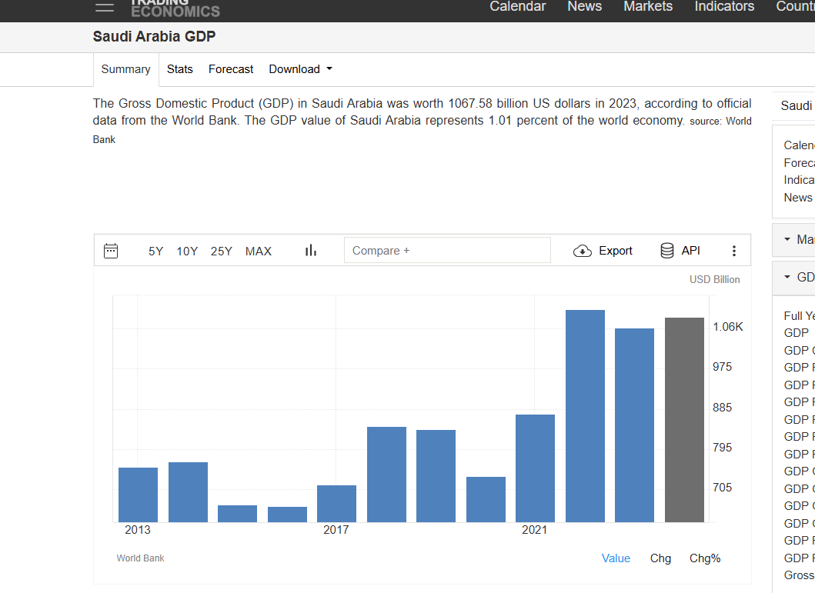Click the Trading Economics logo
815x593 pixels.
[175, 8]
